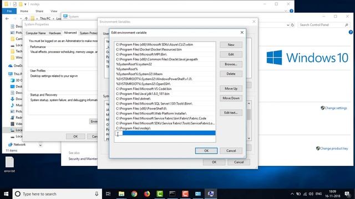Cancel the Edit environment variable dialog
Screen dimensions: 355x199
(x=231, y=151)
